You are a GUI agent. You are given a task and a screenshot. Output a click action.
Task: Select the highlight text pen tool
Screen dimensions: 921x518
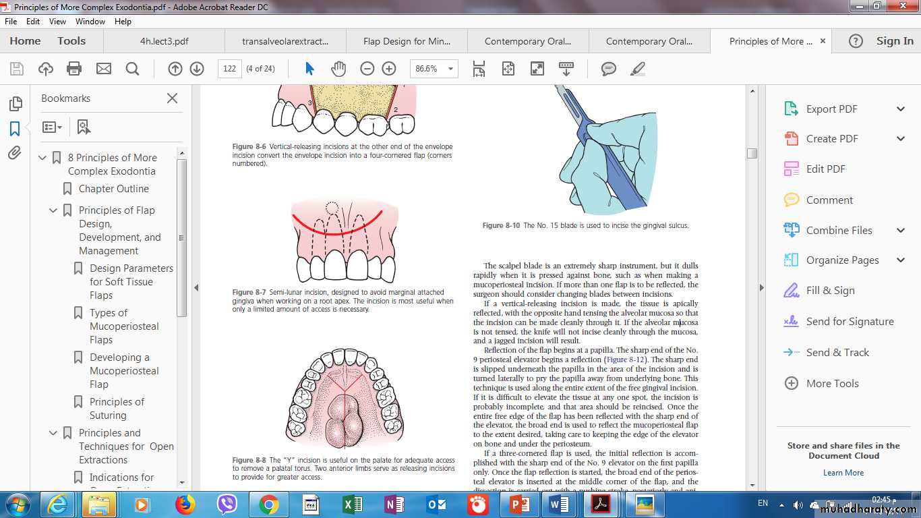[637, 69]
